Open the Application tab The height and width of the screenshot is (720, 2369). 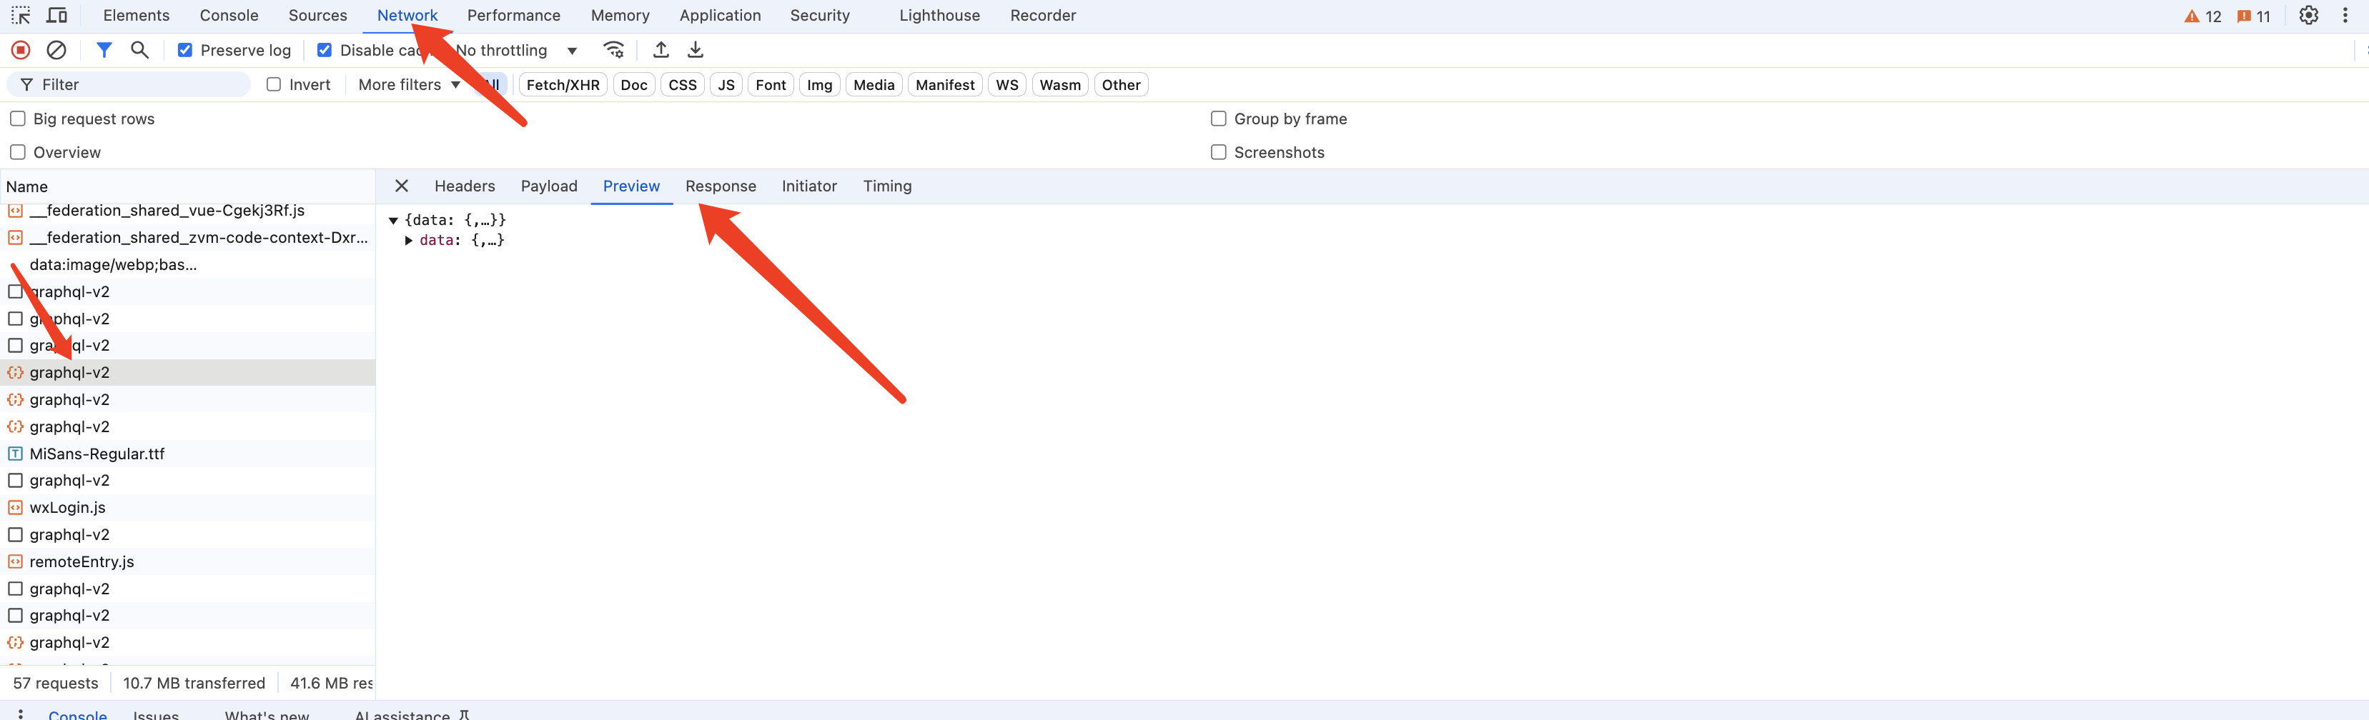(x=720, y=16)
